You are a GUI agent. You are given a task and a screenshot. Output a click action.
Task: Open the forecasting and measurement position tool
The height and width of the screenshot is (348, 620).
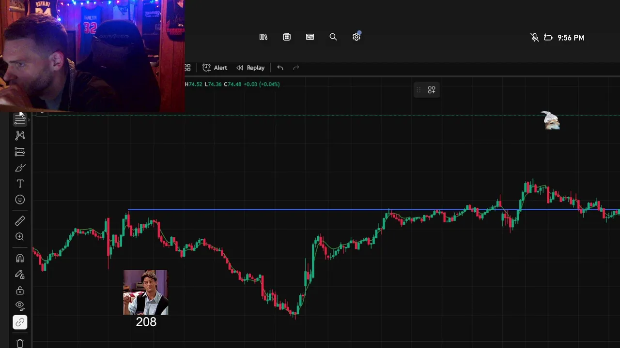20,152
